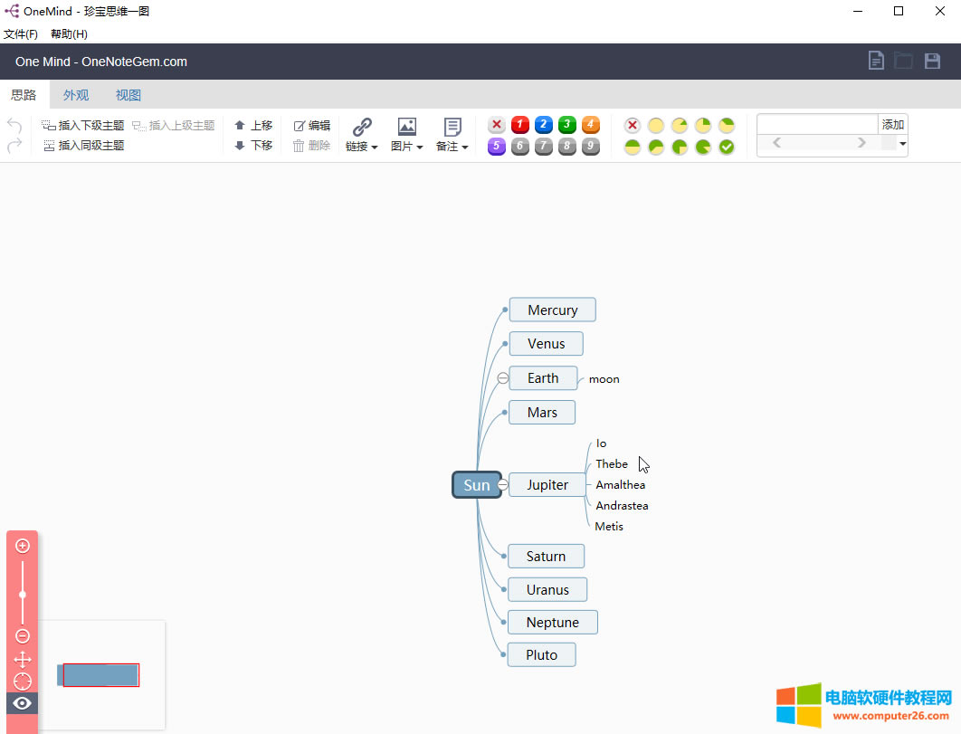Apply the red priority 1 marker
The width and height of the screenshot is (961, 734).
tap(520, 125)
